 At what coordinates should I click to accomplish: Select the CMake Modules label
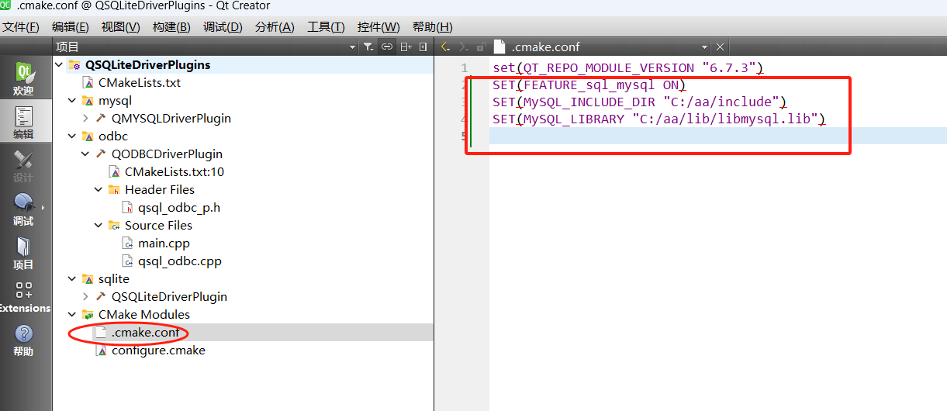143,315
